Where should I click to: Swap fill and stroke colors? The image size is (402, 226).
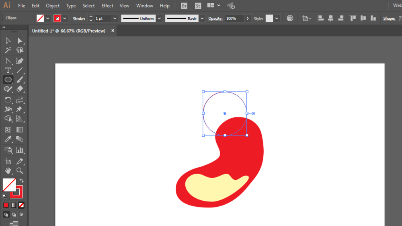[22, 181]
